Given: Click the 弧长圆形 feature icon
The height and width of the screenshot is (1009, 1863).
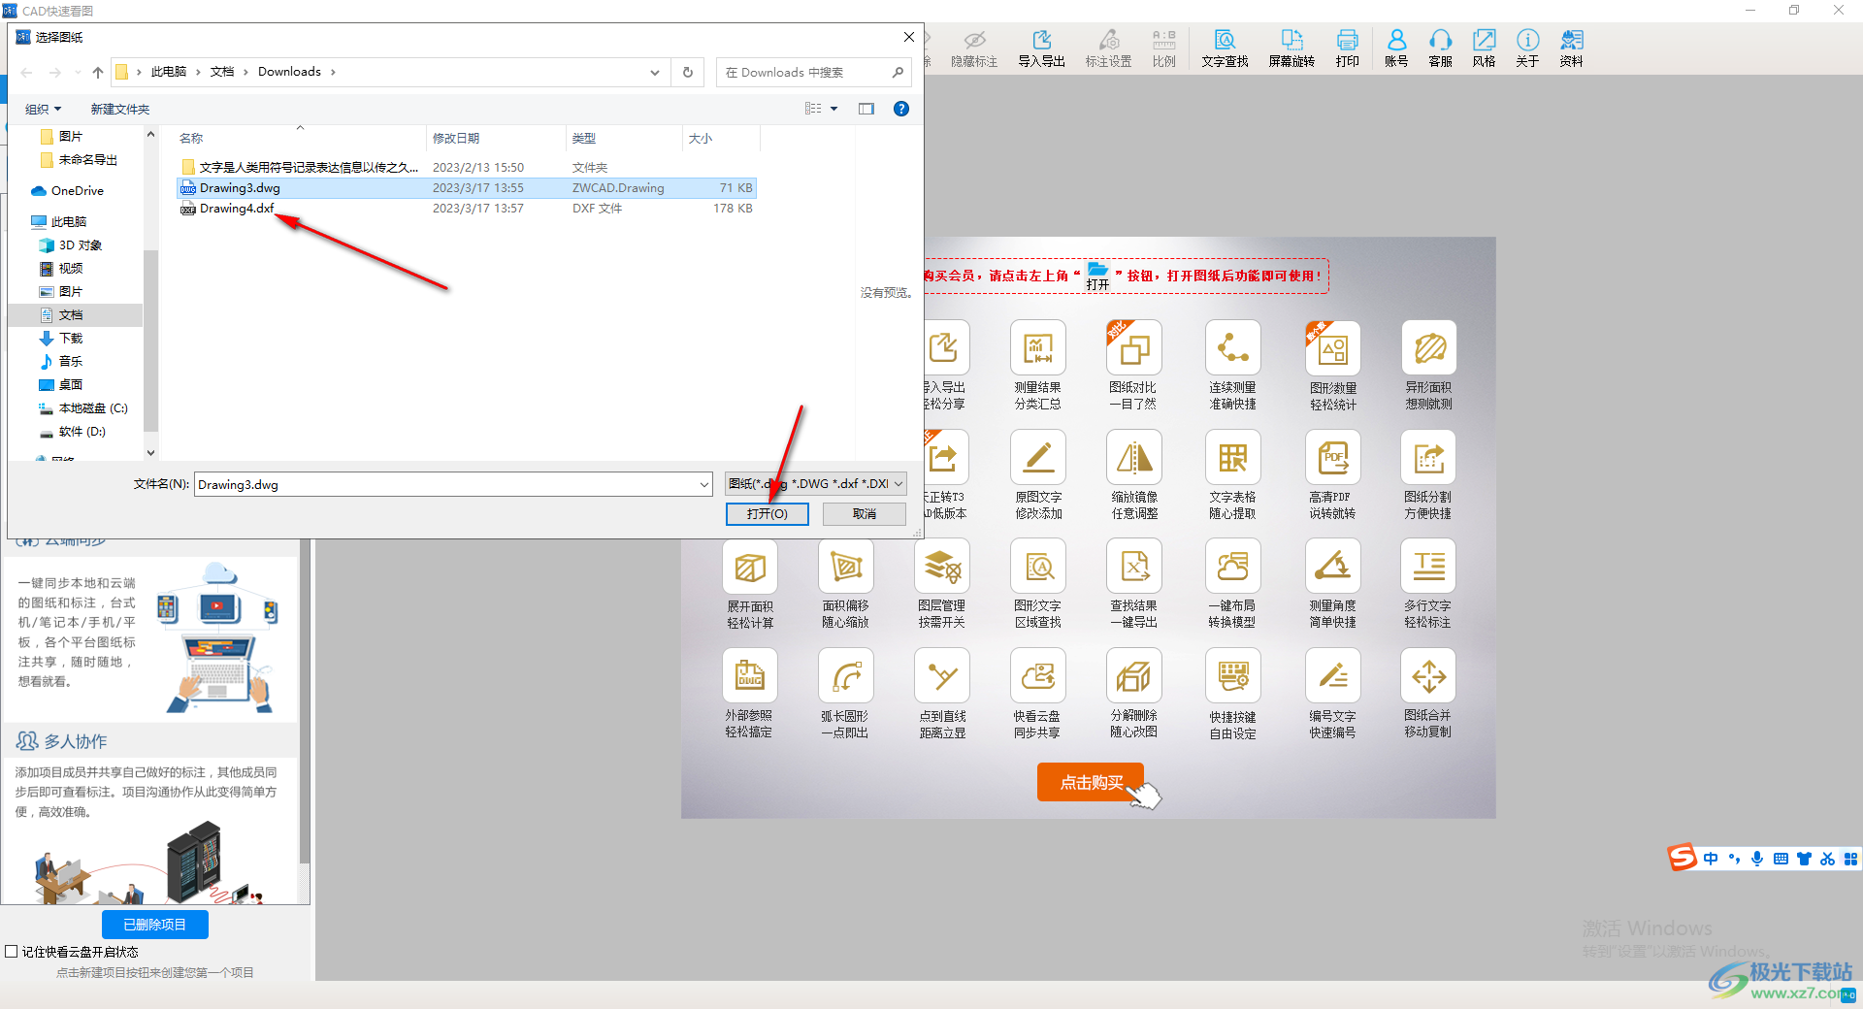Looking at the screenshot, I should pos(846,675).
